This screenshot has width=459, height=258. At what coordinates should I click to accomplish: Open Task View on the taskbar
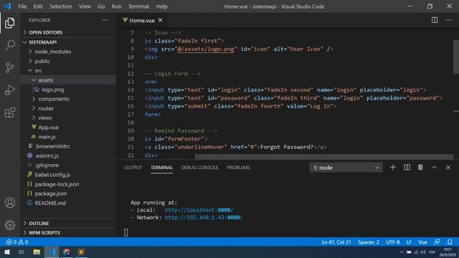click(x=21, y=252)
